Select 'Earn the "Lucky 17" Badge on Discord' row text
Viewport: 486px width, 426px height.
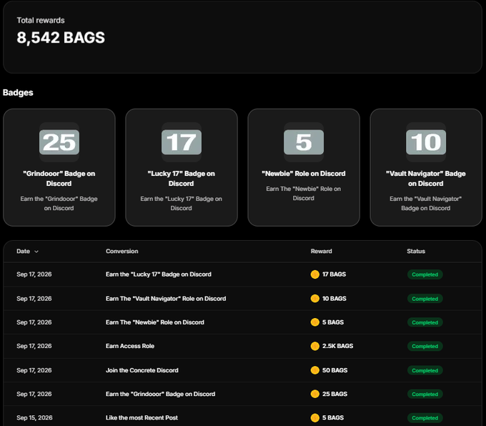coord(159,274)
